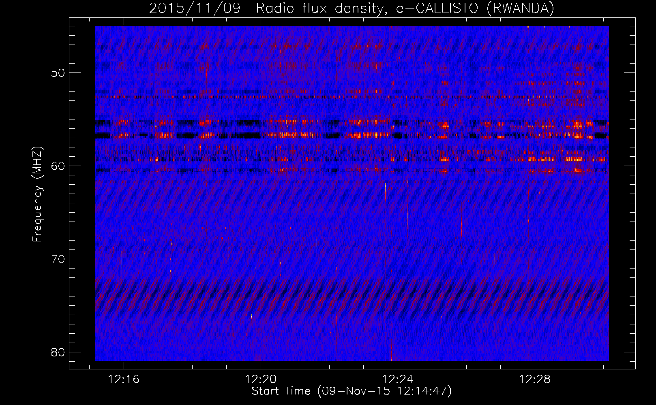The image size is (656, 405).
Task: Click the 70 frequency tick label
Action: tap(58, 259)
